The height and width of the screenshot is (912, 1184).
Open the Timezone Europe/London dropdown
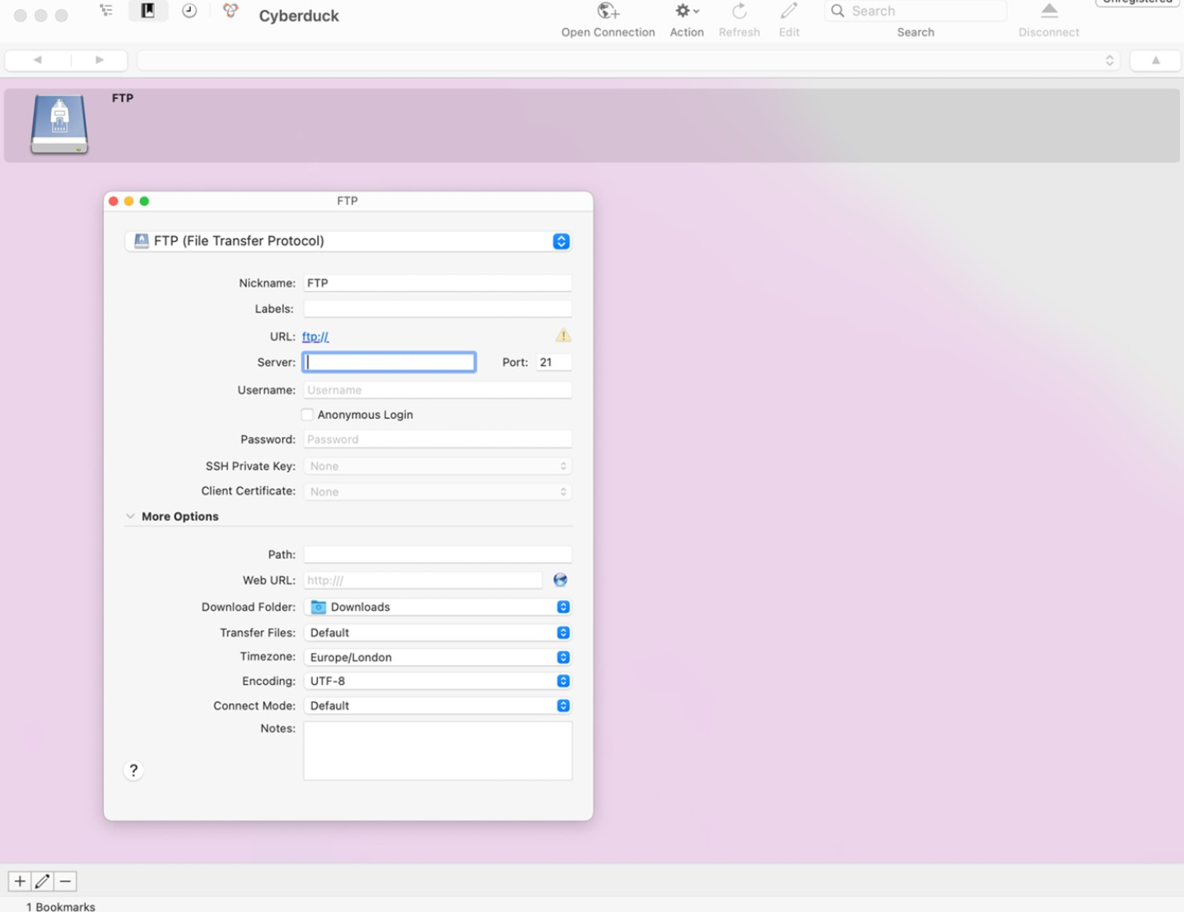point(437,658)
